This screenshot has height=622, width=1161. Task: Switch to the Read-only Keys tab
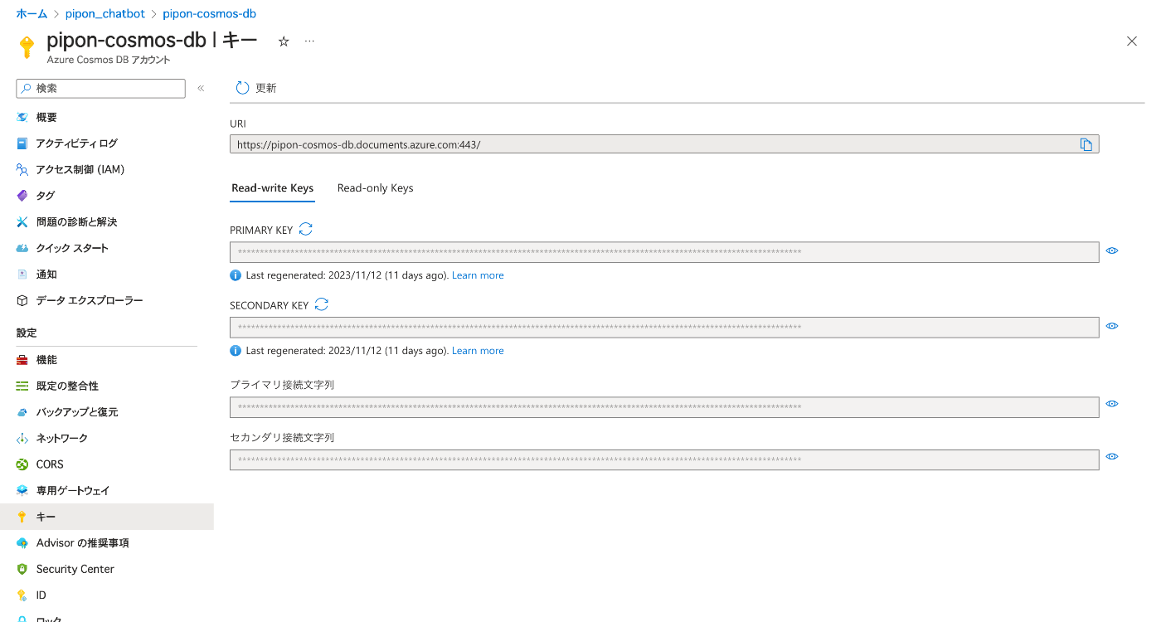point(375,188)
